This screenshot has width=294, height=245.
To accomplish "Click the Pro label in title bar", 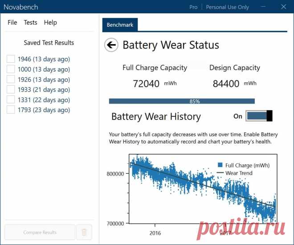I will pos(193,7).
